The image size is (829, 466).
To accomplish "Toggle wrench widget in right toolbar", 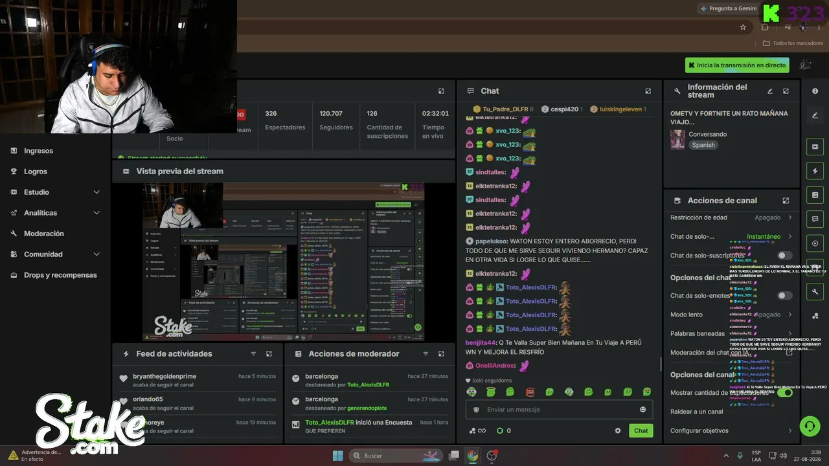I will click(815, 292).
